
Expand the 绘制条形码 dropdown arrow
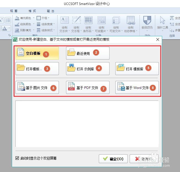[x=93, y=31]
